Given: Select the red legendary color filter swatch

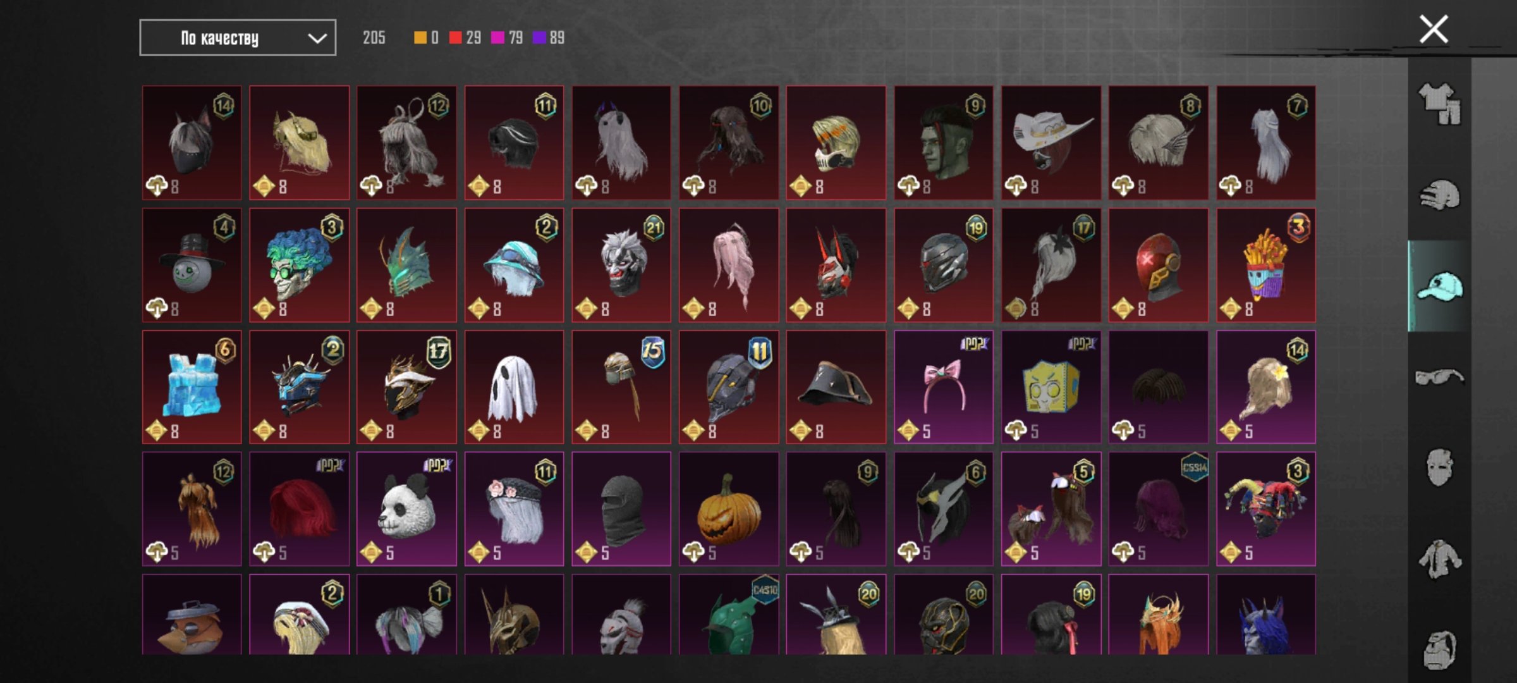Looking at the screenshot, I should click(455, 38).
